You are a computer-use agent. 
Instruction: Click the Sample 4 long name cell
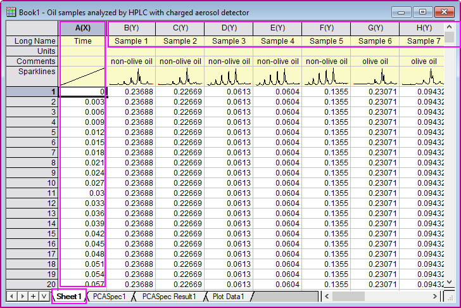pos(277,41)
